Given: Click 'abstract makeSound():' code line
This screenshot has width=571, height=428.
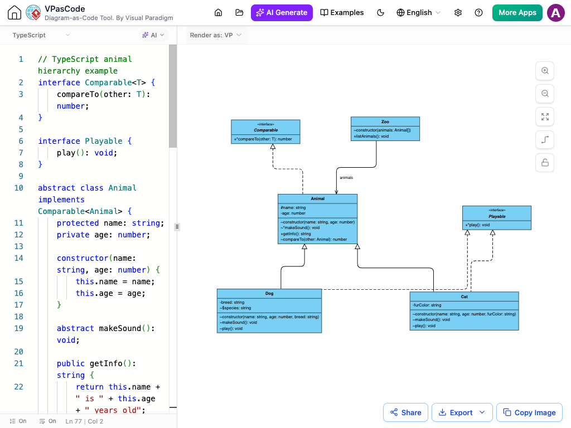Looking at the screenshot, I should (x=105, y=328).
